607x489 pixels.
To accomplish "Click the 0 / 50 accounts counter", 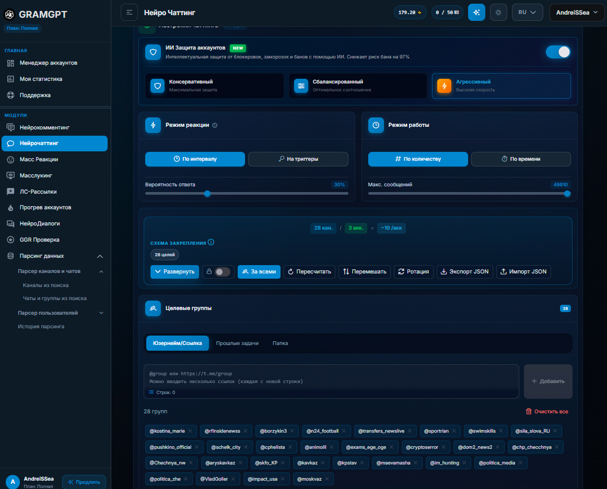I will 447,13.
